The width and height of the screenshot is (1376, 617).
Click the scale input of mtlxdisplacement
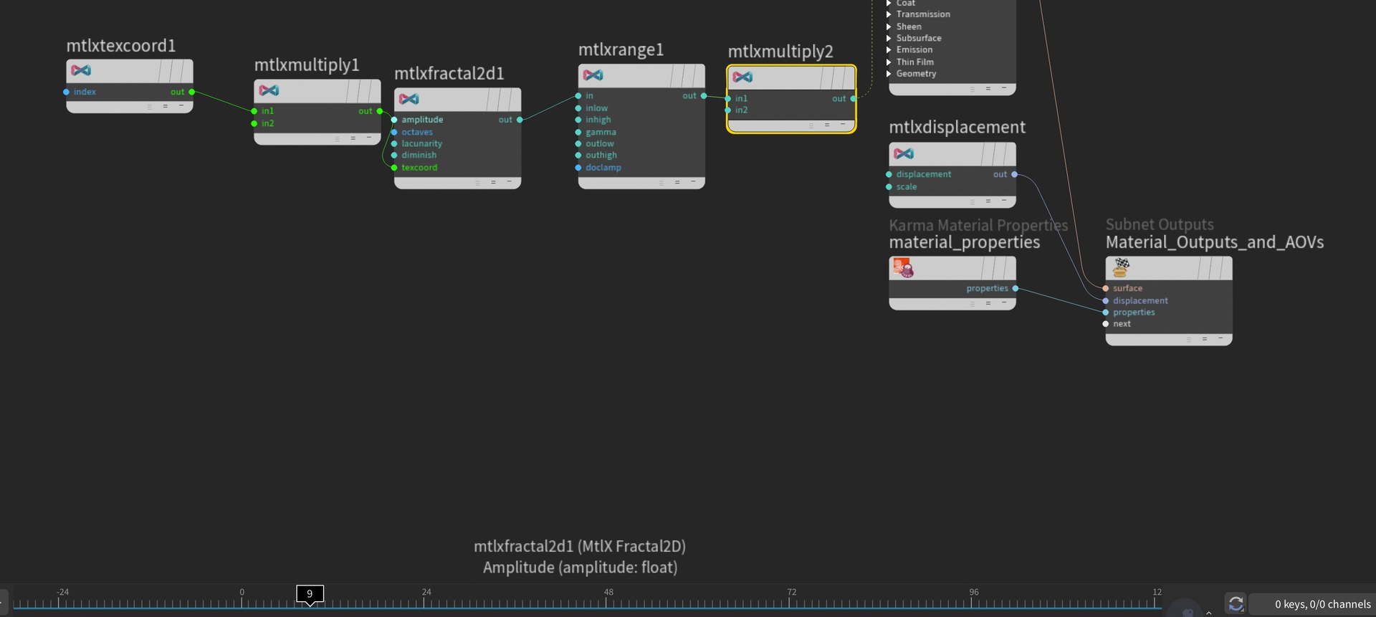pyautogui.click(x=889, y=186)
